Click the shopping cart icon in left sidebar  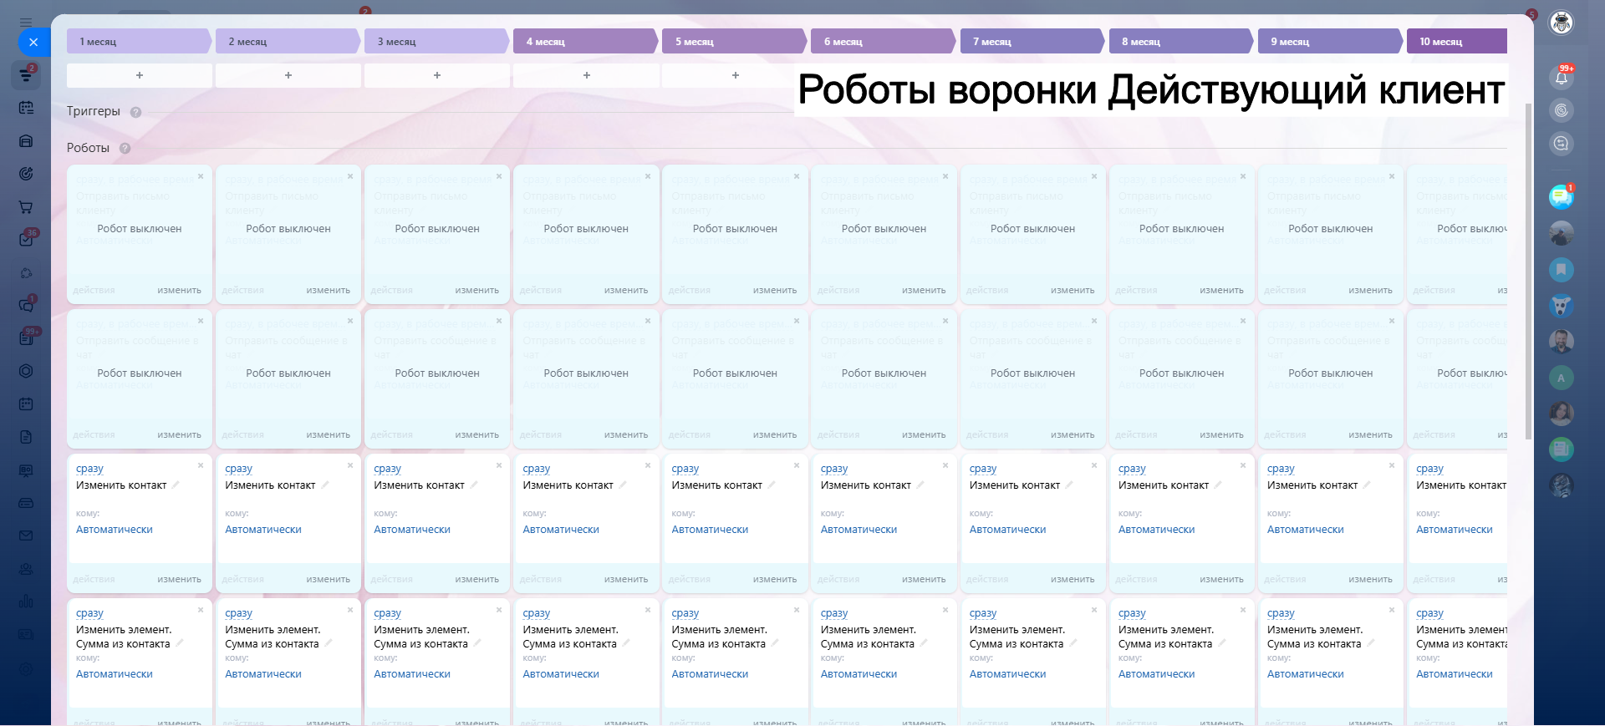pyautogui.click(x=26, y=207)
